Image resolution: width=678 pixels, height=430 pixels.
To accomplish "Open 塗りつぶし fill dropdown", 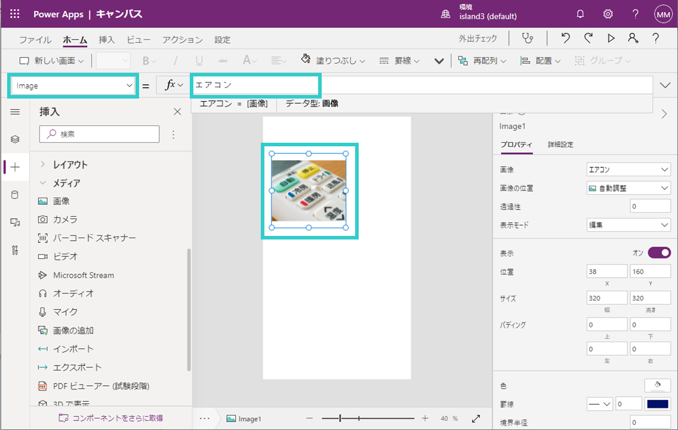I will point(334,60).
